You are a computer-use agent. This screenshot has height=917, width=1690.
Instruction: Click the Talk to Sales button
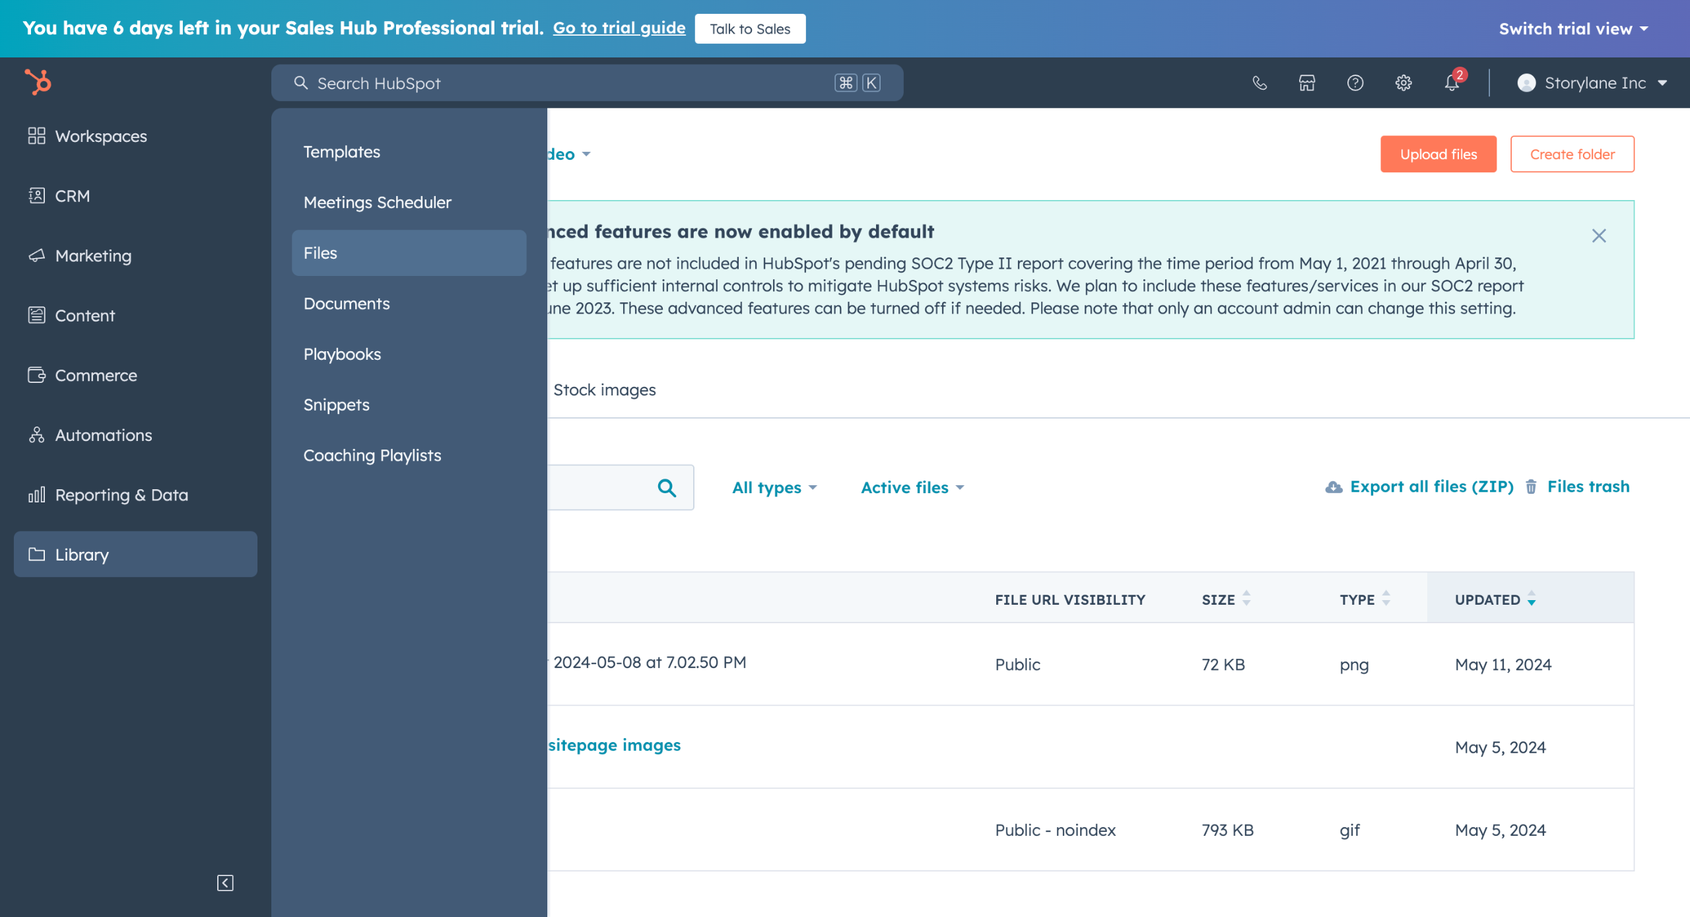point(750,29)
